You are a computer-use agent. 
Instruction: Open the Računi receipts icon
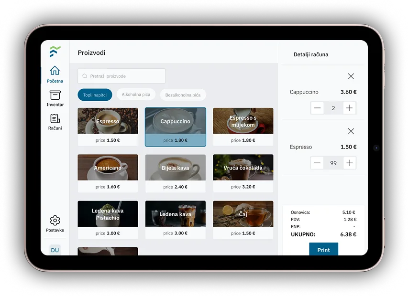55,119
